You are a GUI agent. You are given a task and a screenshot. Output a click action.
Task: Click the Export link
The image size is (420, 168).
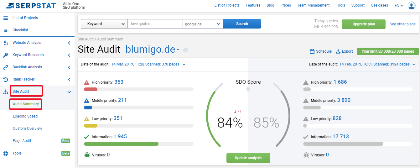click(347, 51)
